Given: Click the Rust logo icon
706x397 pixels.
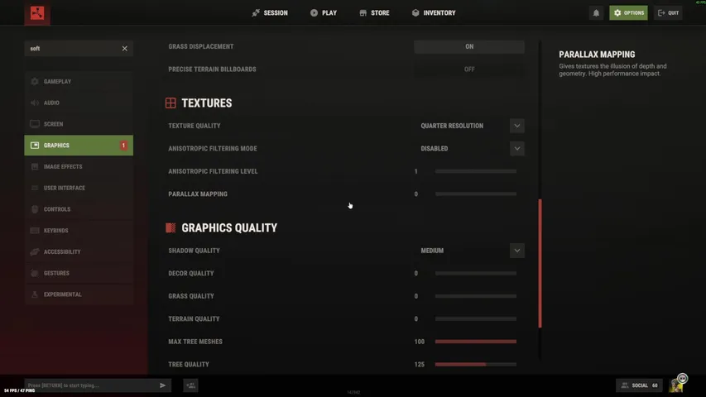Looking at the screenshot, I should (x=37, y=12).
